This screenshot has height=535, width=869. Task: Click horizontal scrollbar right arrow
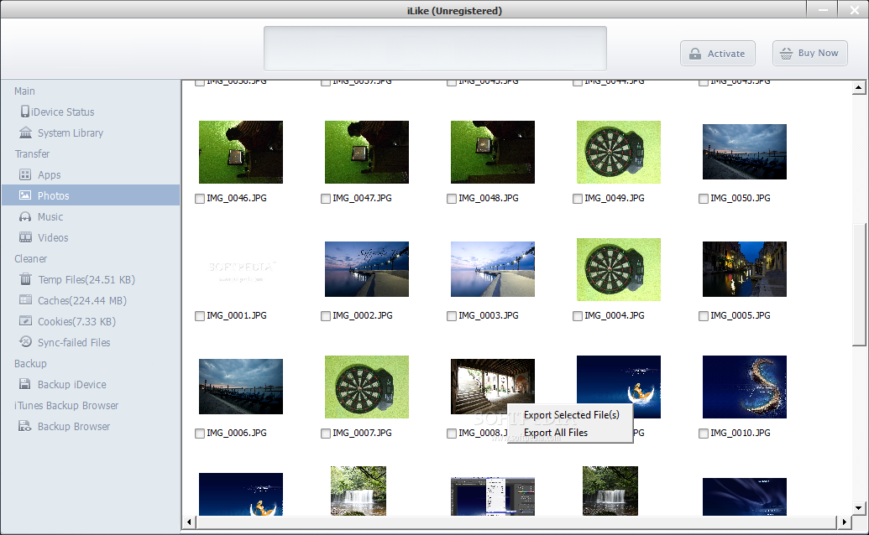844,522
